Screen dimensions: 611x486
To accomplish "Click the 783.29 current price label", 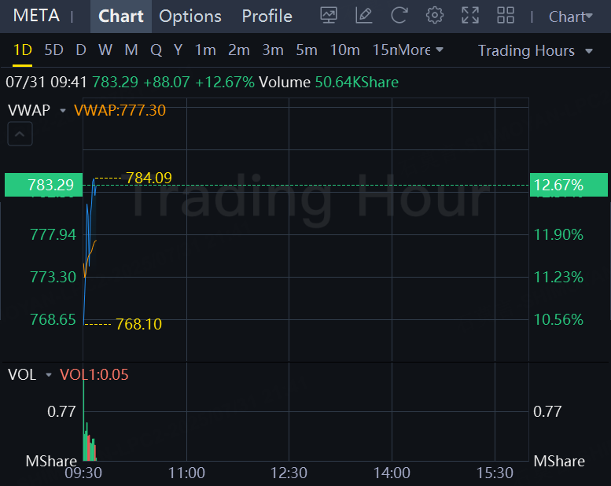I will [50, 186].
